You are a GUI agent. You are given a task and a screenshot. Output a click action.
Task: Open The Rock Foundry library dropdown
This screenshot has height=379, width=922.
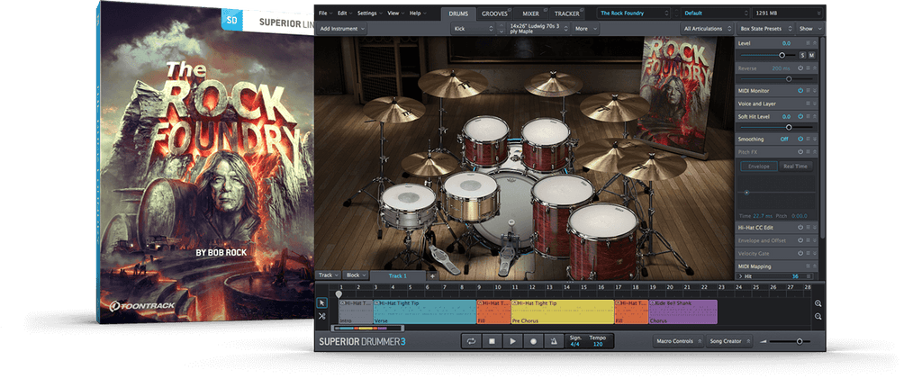pos(634,13)
